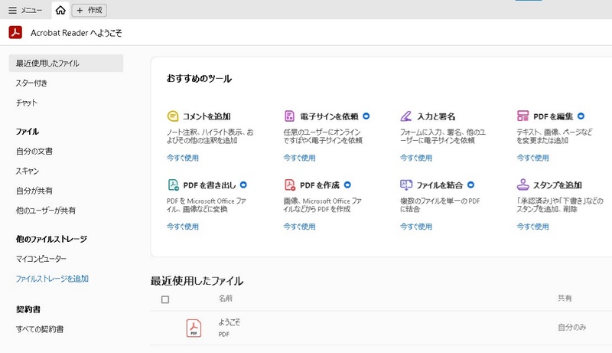Click the スタンプを追加 title text
Viewport: 612px width, 353px height.
tap(558, 185)
